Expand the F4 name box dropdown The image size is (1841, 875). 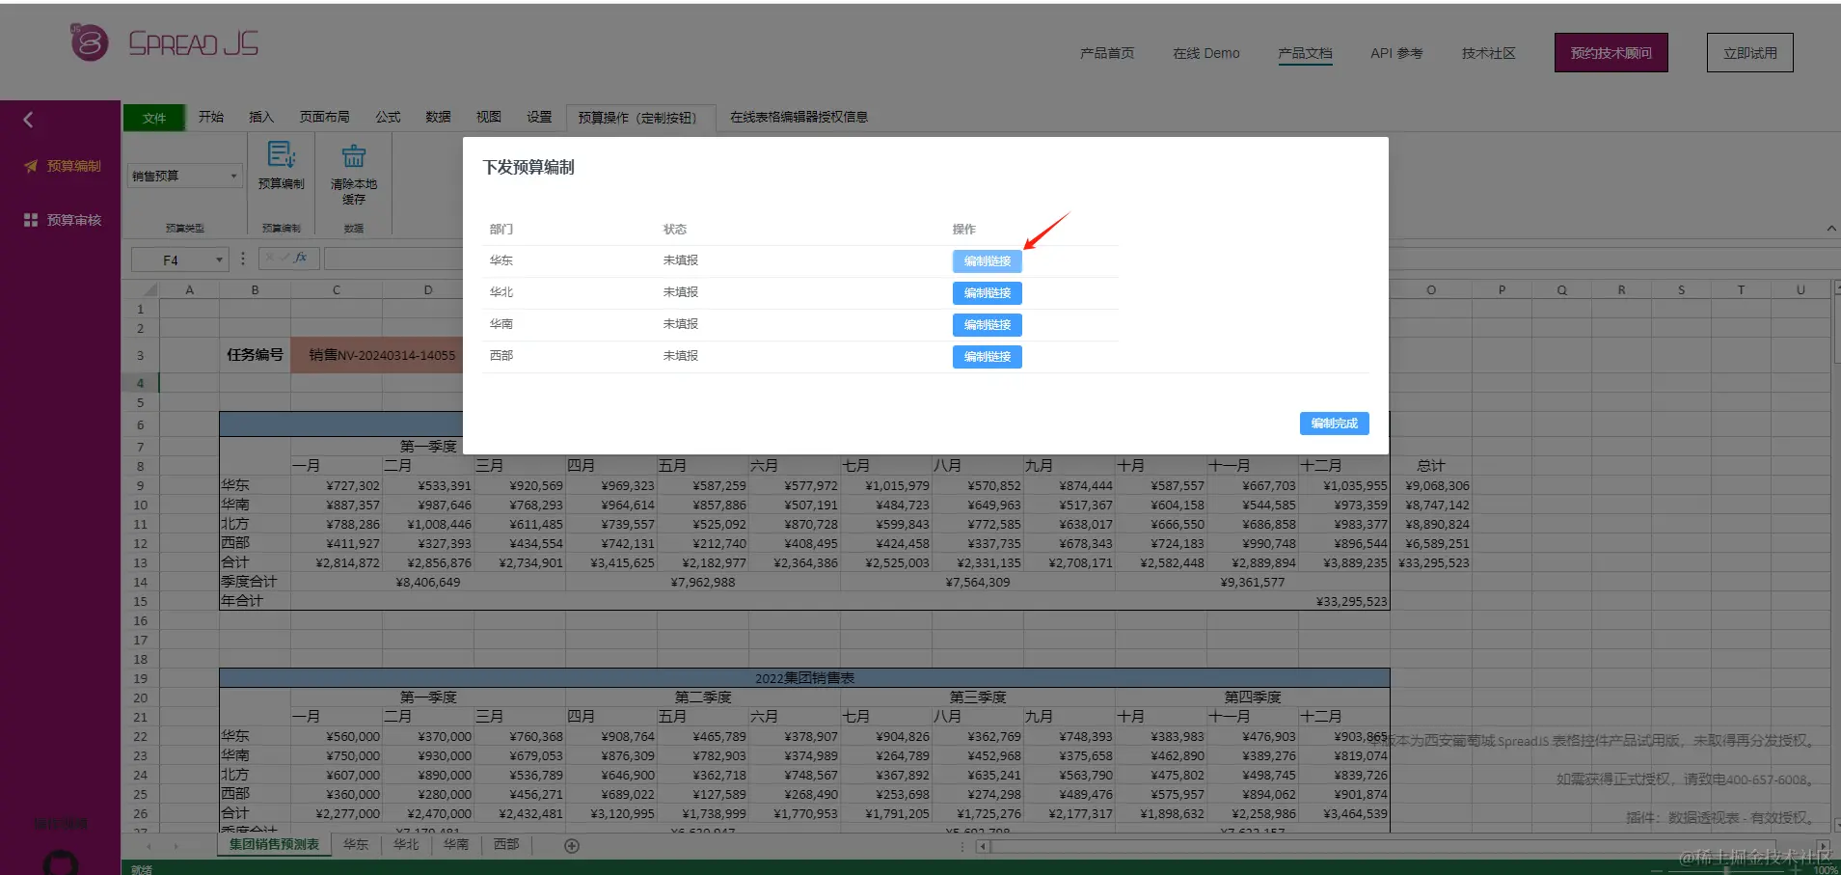click(x=220, y=260)
